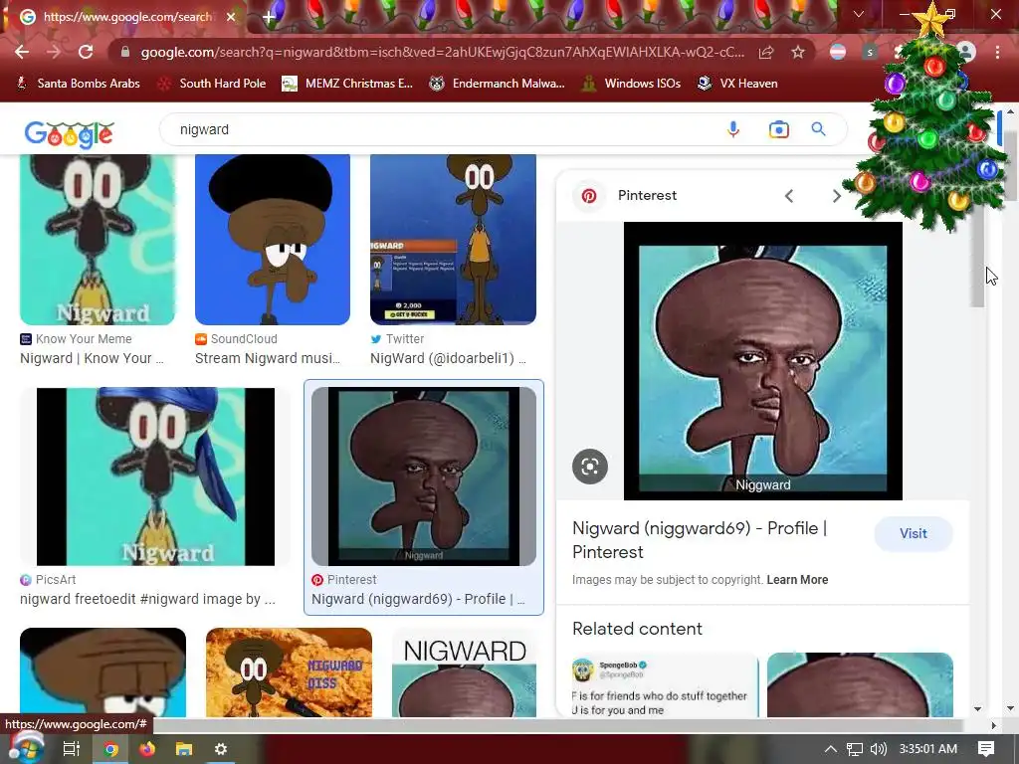Click the gray S extension icon

870,52
